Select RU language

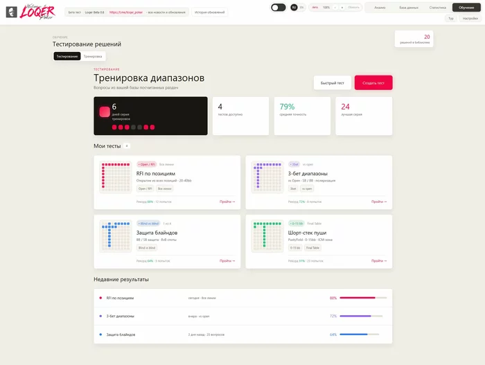[294, 8]
